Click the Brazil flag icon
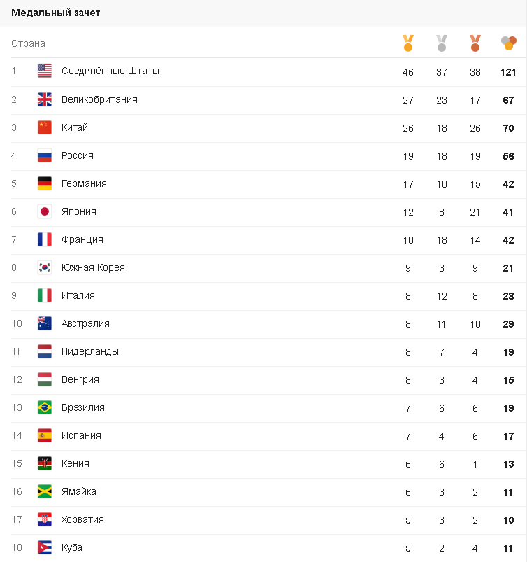Viewport: 527px width, 562px height. [x=45, y=407]
